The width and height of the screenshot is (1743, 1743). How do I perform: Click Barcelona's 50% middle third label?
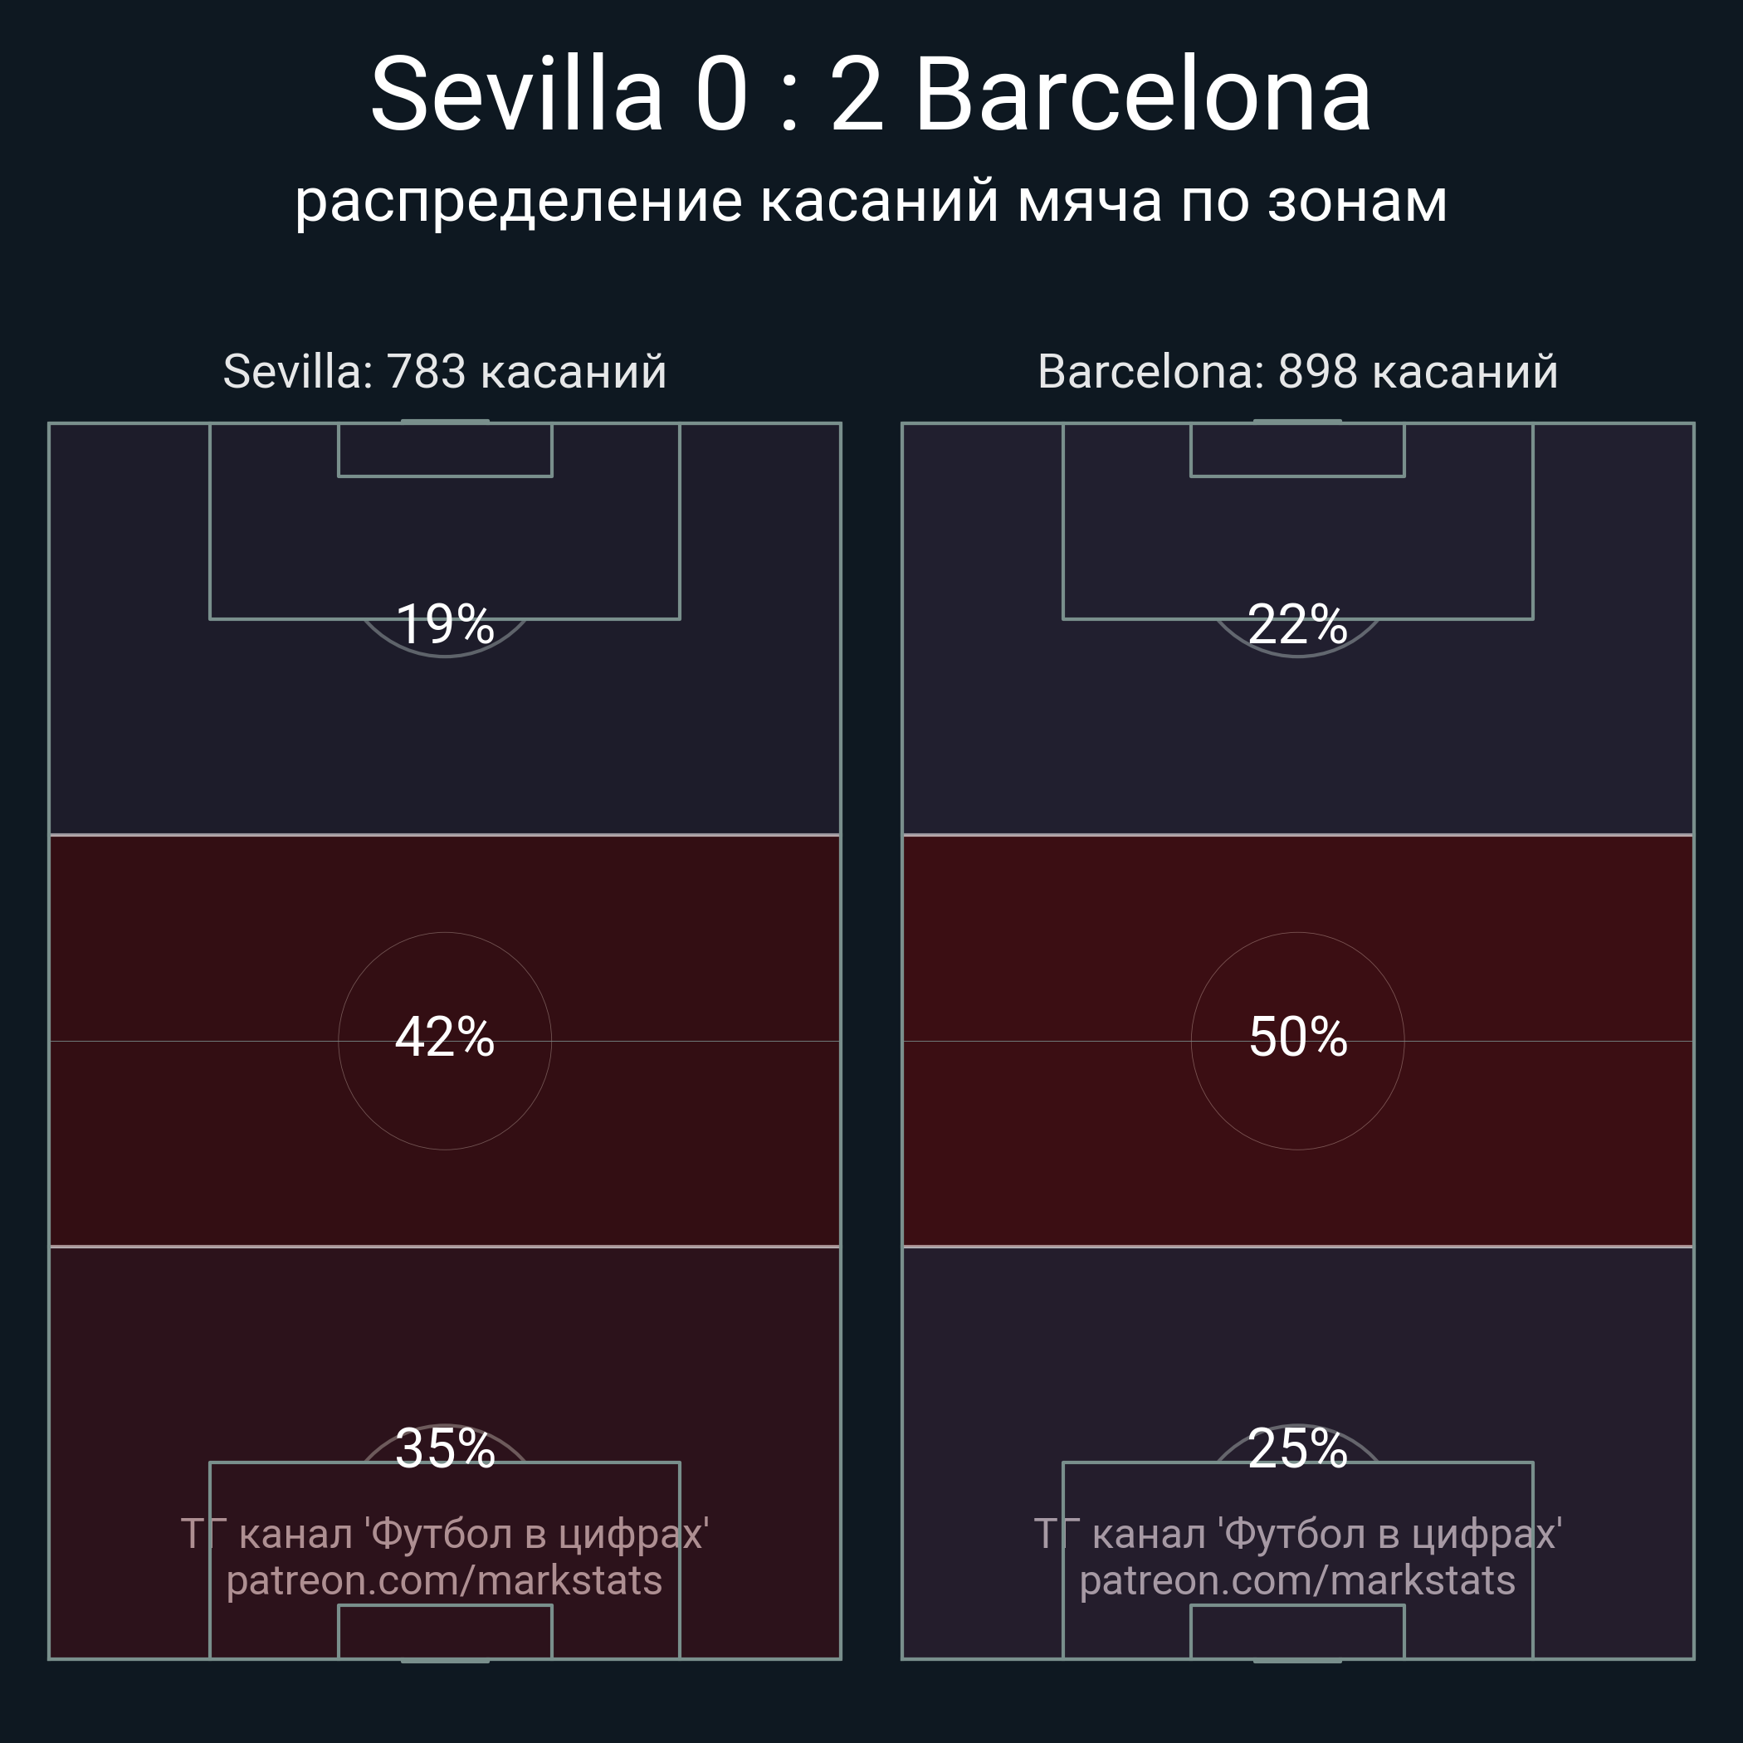[1297, 1037]
